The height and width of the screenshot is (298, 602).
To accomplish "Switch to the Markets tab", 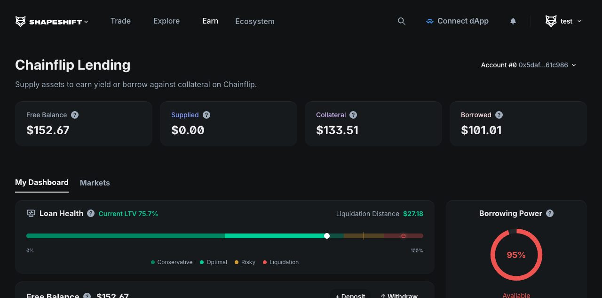I will [x=95, y=183].
